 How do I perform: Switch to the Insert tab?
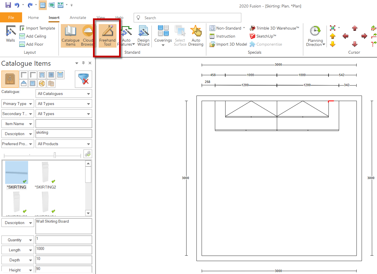[x=54, y=18]
